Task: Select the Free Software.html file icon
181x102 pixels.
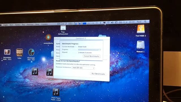Action: 63,28
